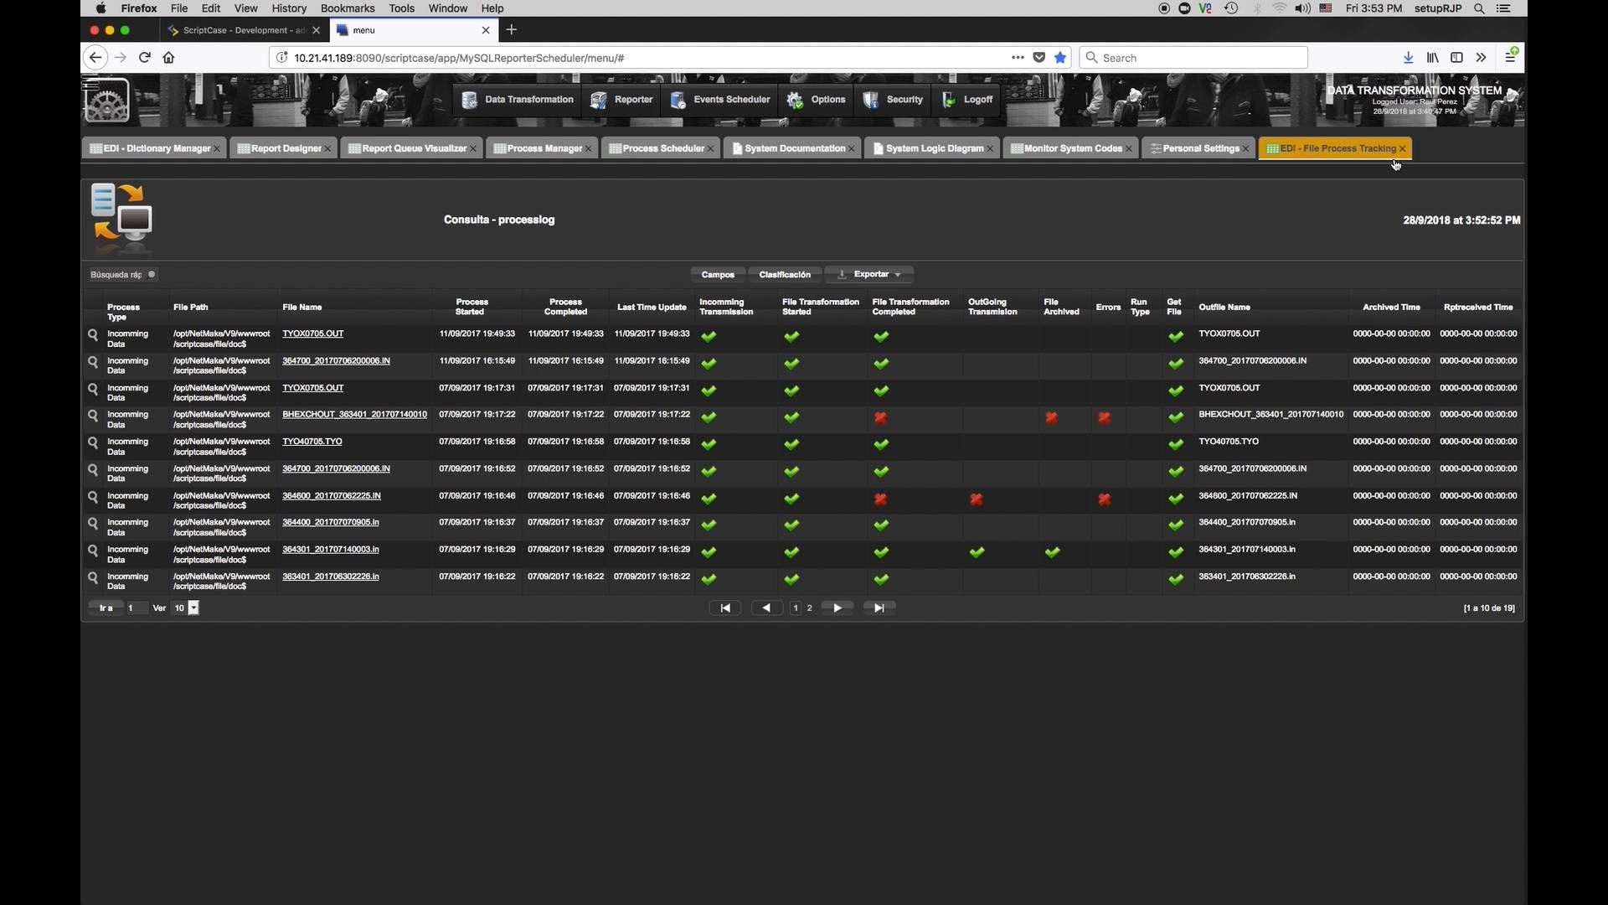The height and width of the screenshot is (905, 1608).
Task: Click the bookmark star in address bar
Action: [1060, 58]
